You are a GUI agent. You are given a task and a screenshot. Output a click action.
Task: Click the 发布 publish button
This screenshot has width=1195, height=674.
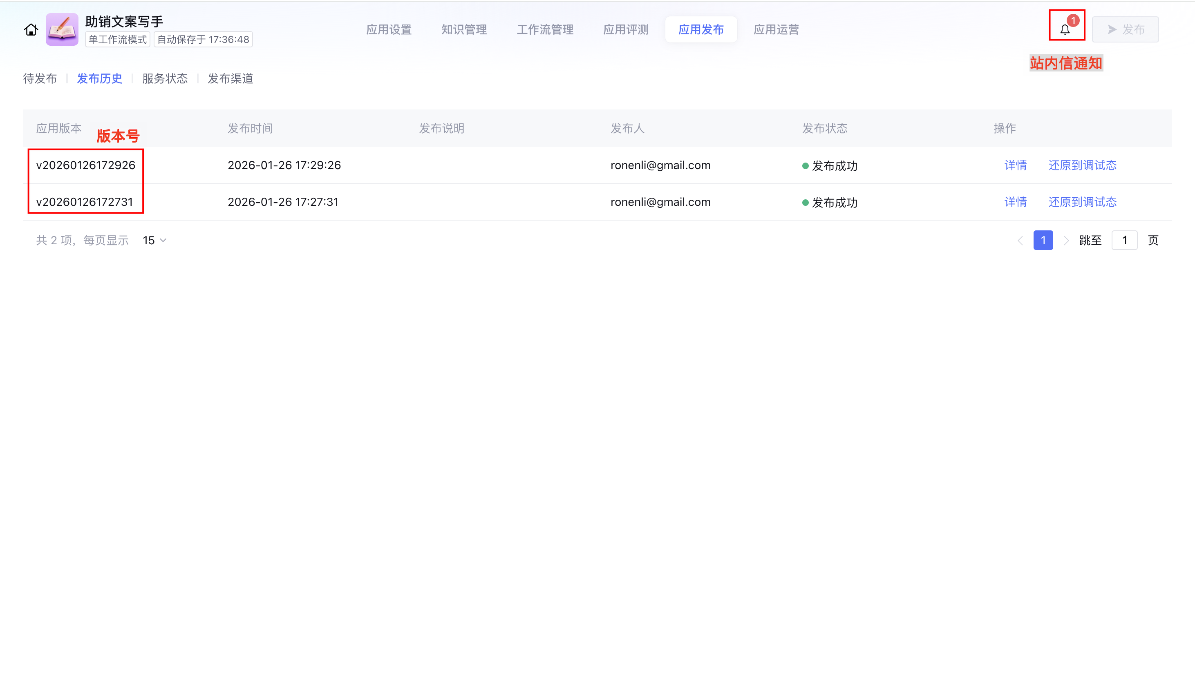pos(1125,30)
